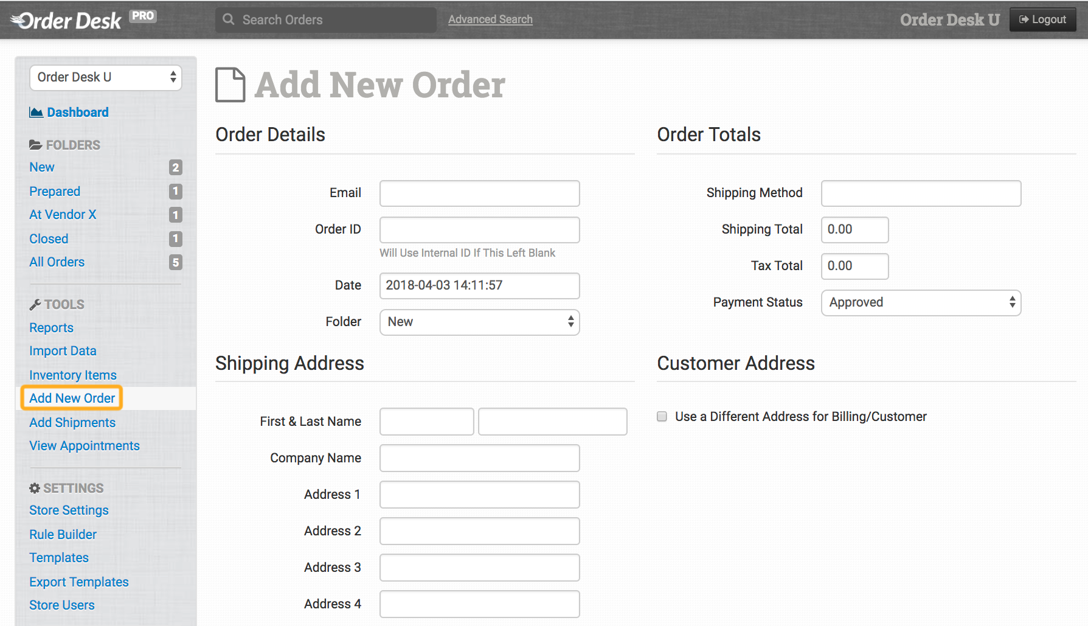Click the Shipping Total field

854,230
